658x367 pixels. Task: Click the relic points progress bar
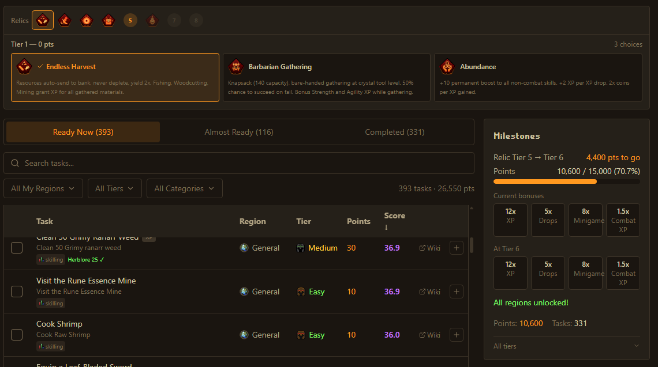click(566, 181)
